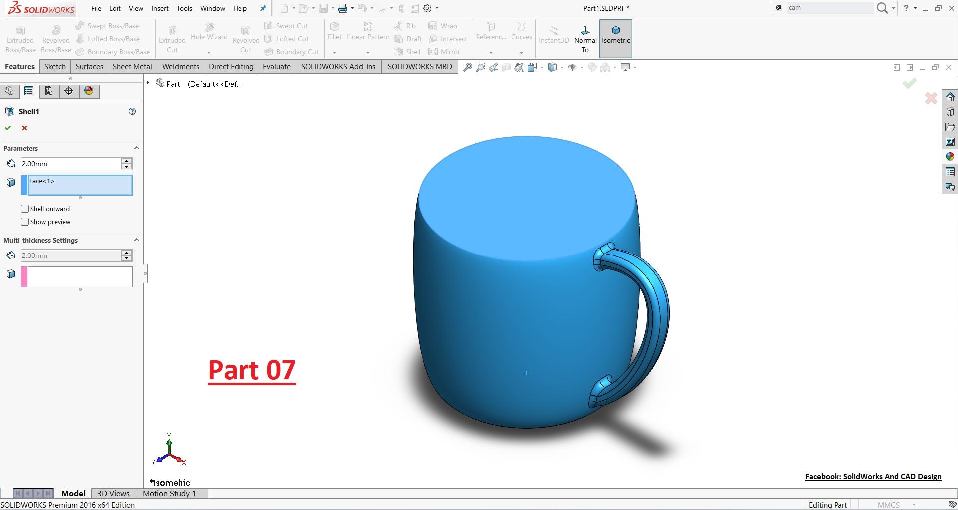Screen dimensions: 958x510
Task: Click the pink multi-thickness faces swatch
Action: tap(24, 277)
